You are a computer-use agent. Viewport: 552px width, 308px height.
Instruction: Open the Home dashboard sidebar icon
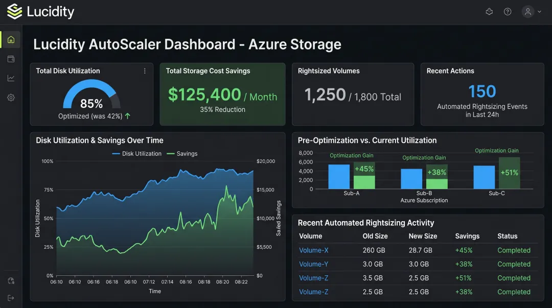[x=11, y=39]
